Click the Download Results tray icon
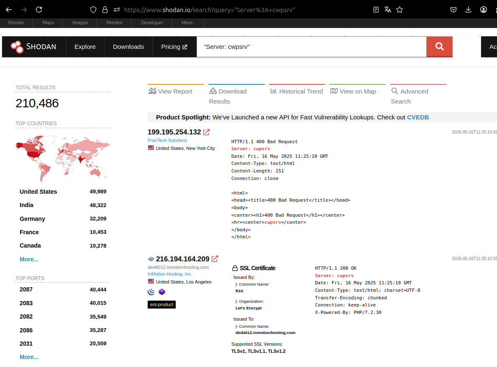This screenshot has height=367, width=497. [x=213, y=91]
